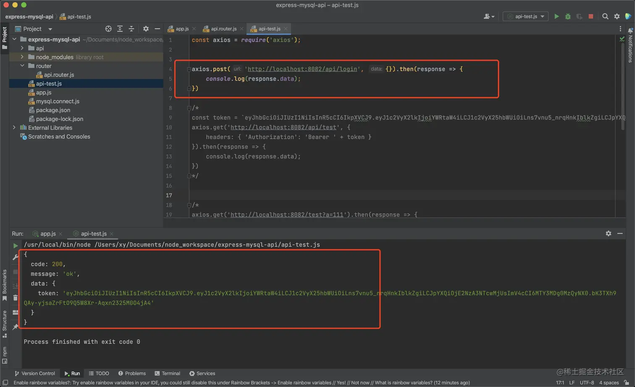Open Search Everywhere magnifier icon
The width and height of the screenshot is (635, 387).
(x=605, y=16)
